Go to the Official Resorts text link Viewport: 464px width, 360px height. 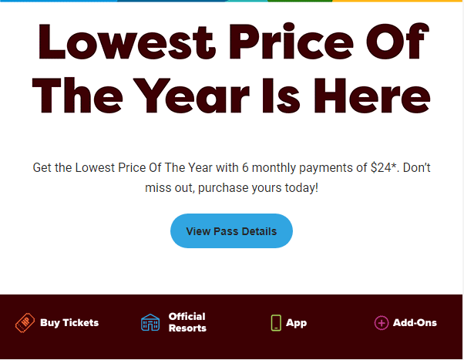pyautogui.click(x=187, y=322)
